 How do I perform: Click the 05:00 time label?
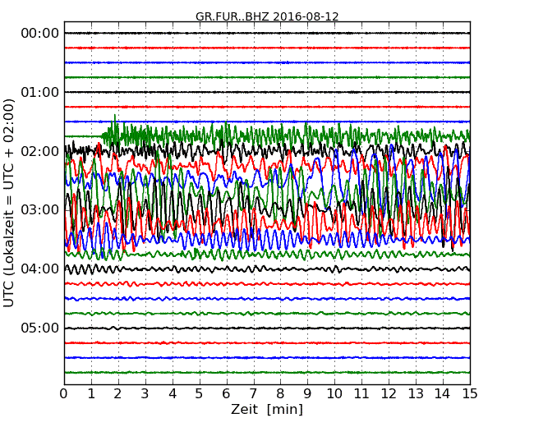(40, 328)
